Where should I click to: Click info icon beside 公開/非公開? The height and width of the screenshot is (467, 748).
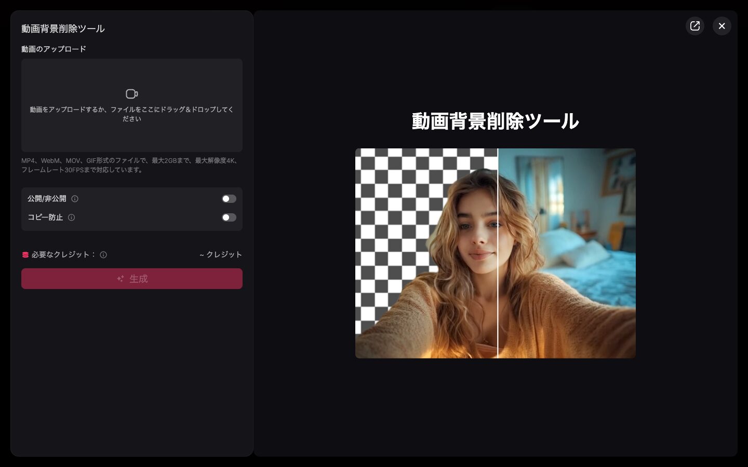pos(75,199)
